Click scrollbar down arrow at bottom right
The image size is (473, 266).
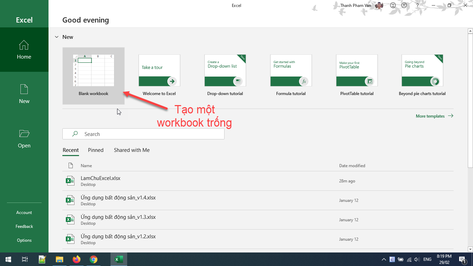point(470,249)
